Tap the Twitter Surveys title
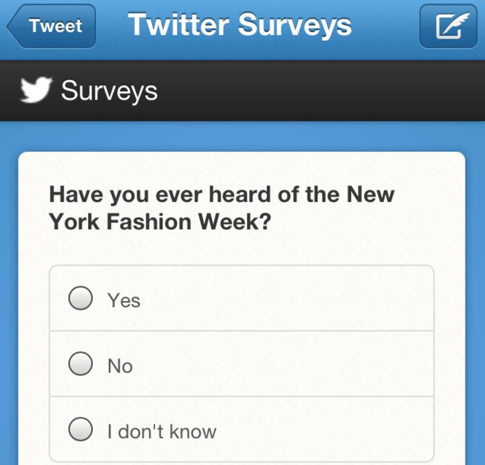Image resolution: width=485 pixels, height=465 pixels. click(239, 25)
